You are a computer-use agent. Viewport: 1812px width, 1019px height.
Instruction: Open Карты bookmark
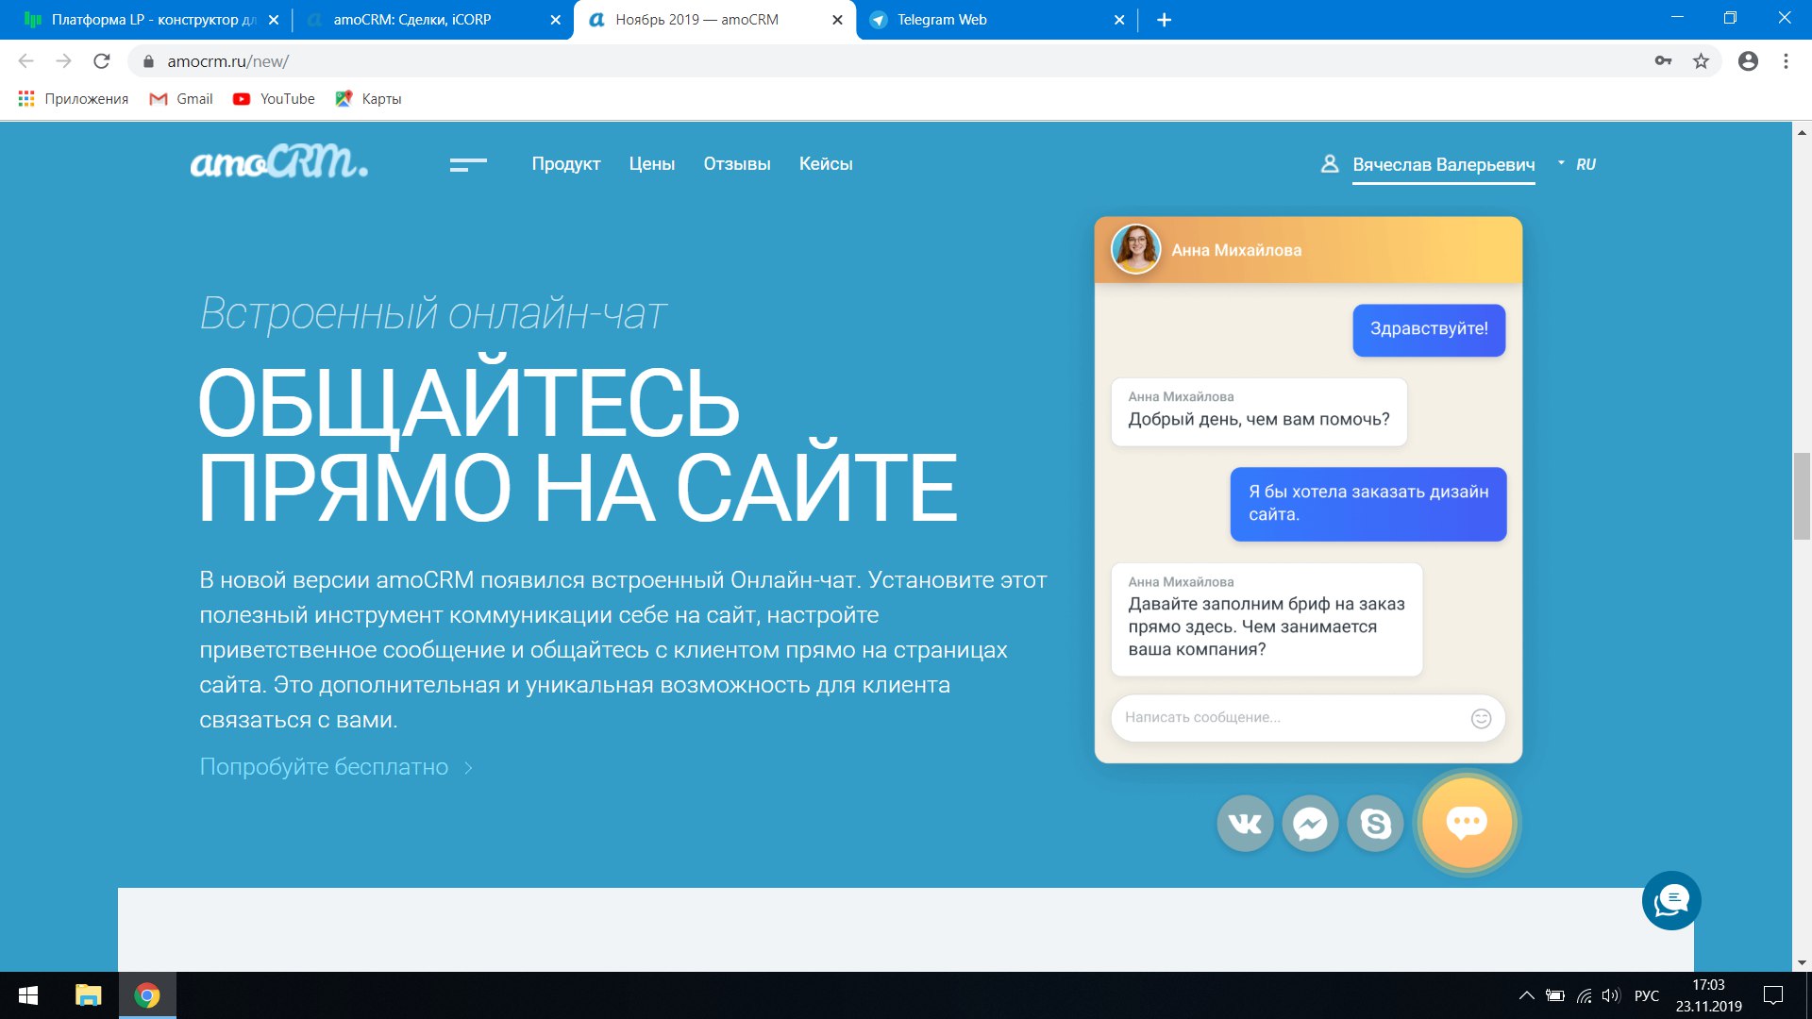pyautogui.click(x=368, y=99)
